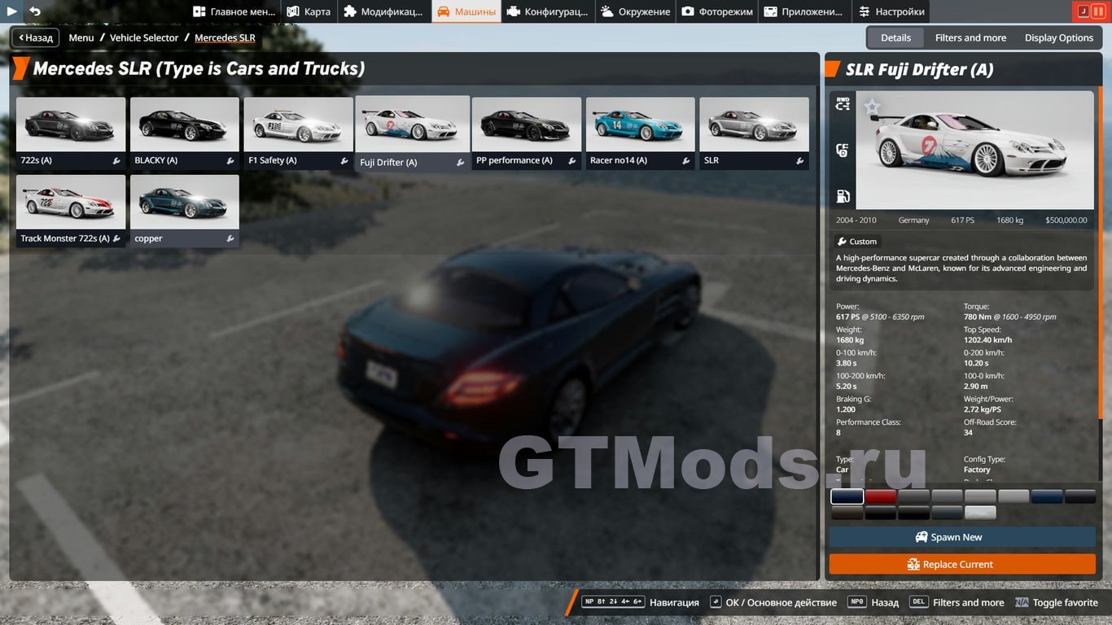Click the wrench icon on the 722s (A) tile
The image size is (1112, 625).
pos(116,161)
